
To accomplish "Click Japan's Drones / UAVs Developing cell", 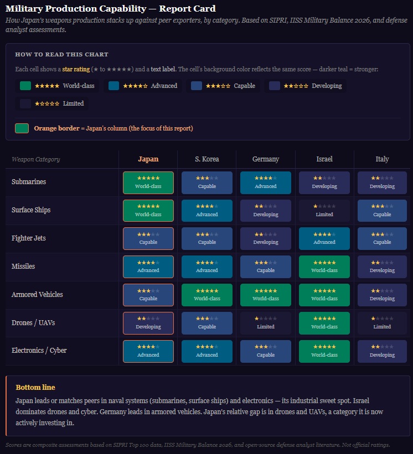I will point(148,323).
